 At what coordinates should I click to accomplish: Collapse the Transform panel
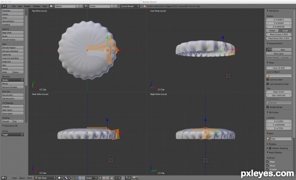tap(273, 11)
